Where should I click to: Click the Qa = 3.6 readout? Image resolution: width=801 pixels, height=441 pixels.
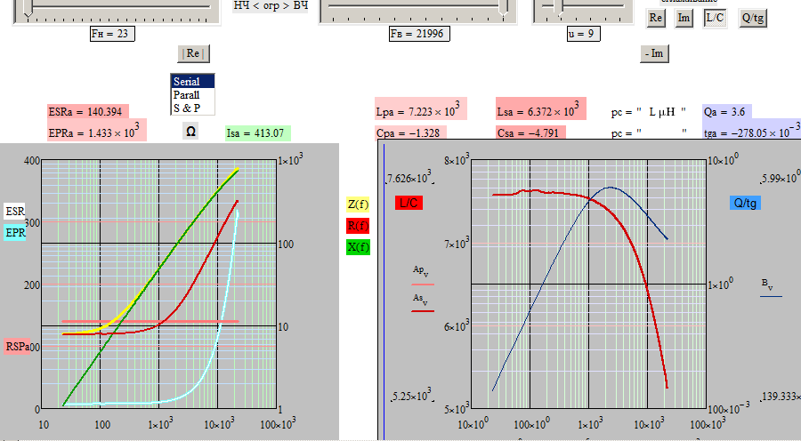pyautogui.click(x=727, y=111)
